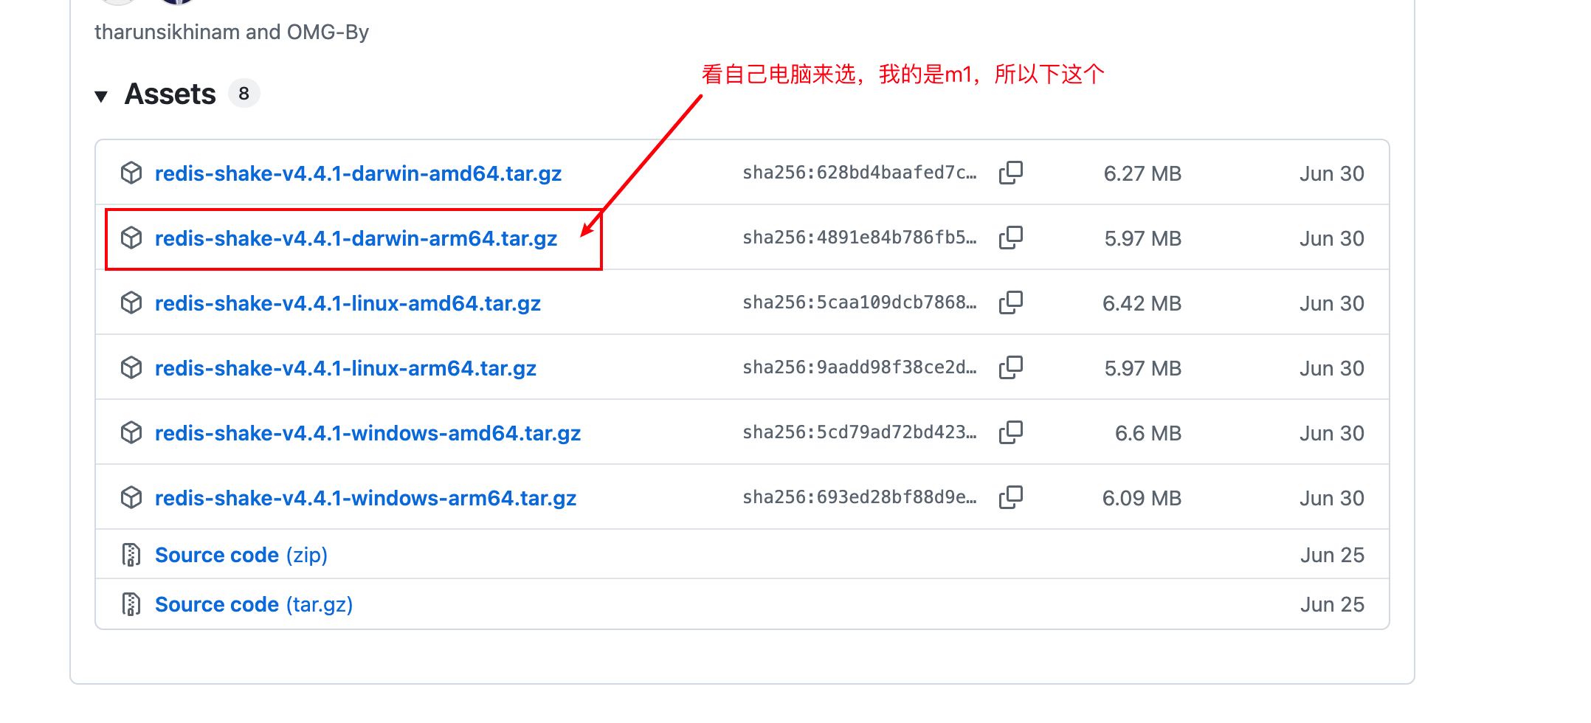Copy sha256 of windows-amd64 asset

(x=1011, y=432)
